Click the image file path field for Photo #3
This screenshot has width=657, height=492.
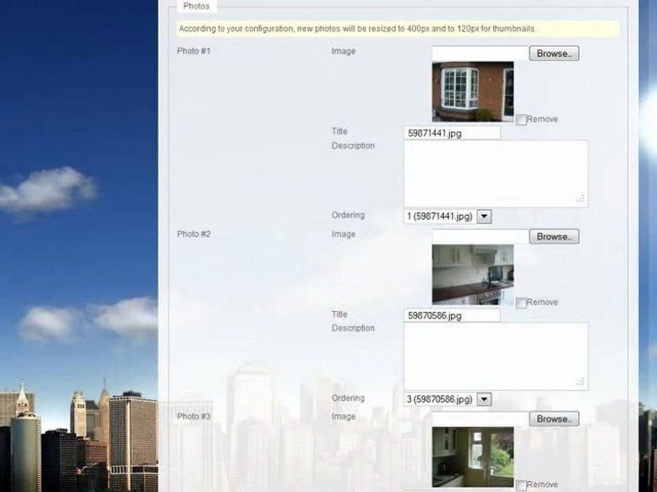(480, 419)
